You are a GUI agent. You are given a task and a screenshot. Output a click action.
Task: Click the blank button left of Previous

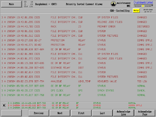click(11, 113)
